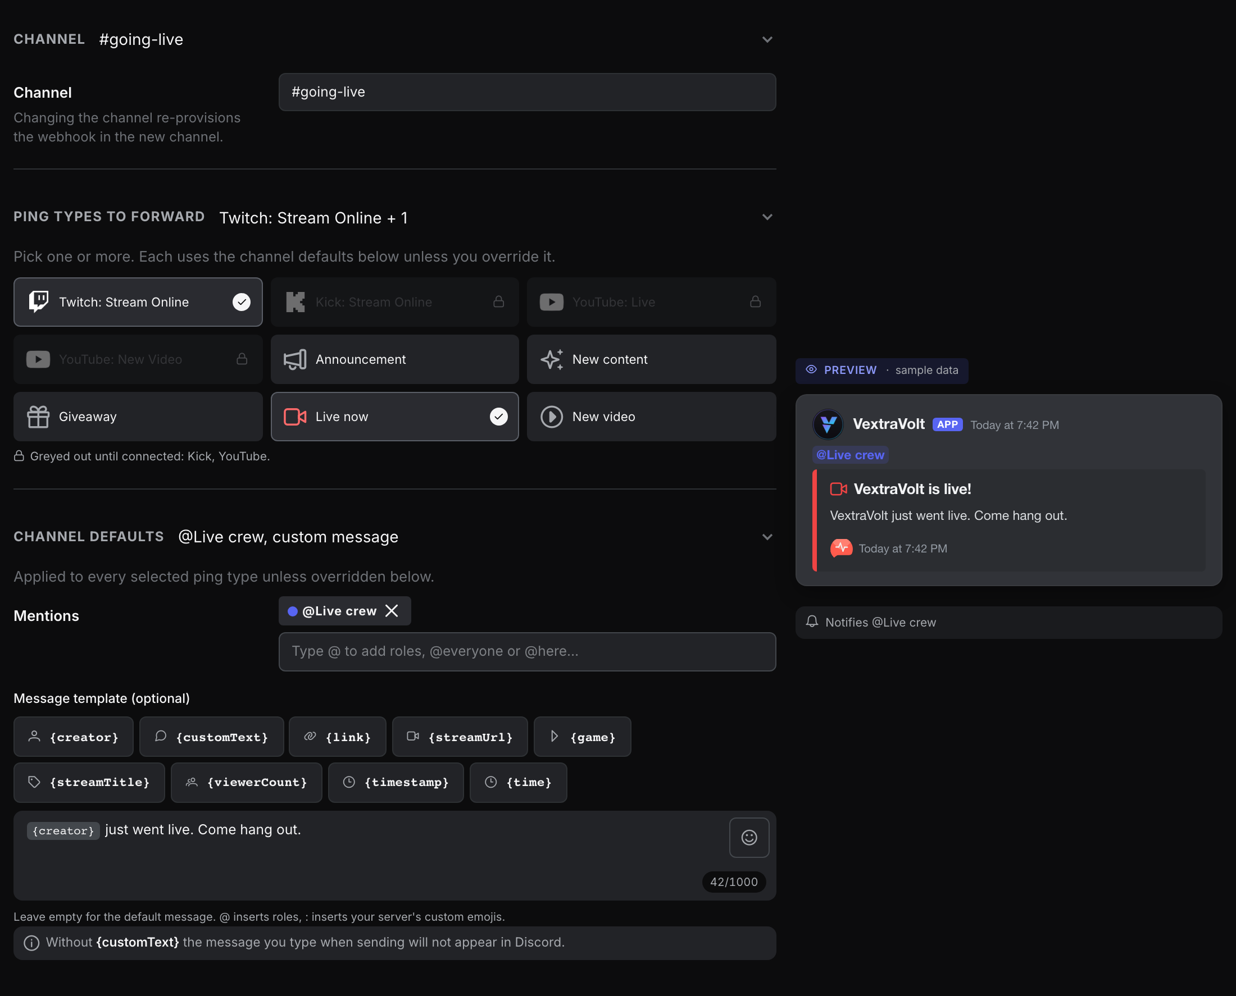The image size is (1236, 996).
Task: Click the YouTube icon on YouTube: Live
Action: [x=552, y=303]
